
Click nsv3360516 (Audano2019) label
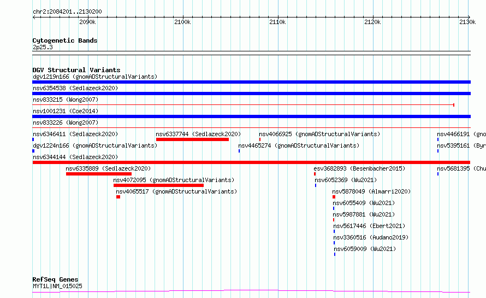pyautogui.click(x=371, y=237)
